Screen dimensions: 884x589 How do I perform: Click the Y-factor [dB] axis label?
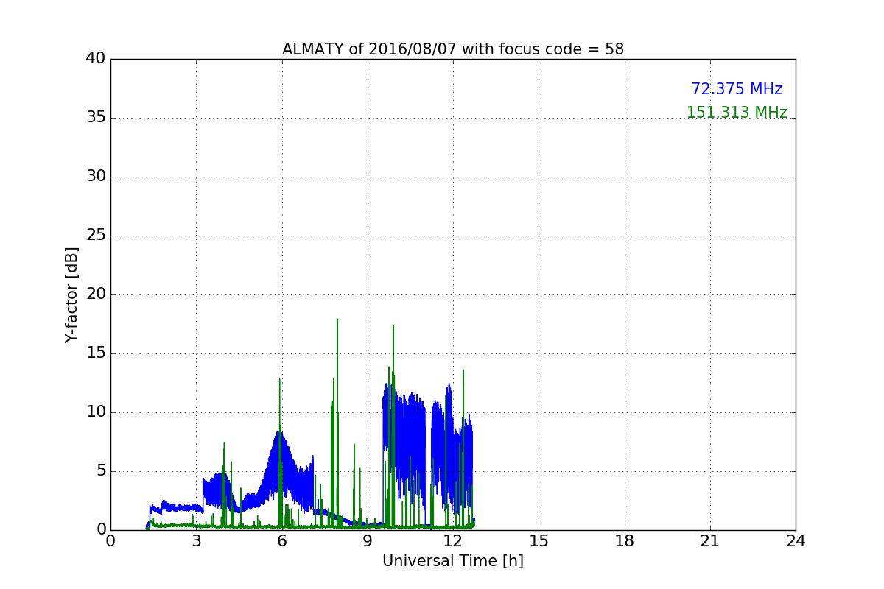coord(71,294)
